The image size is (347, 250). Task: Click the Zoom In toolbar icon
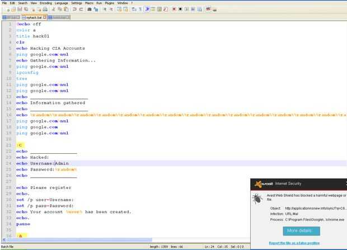point(105,10)
